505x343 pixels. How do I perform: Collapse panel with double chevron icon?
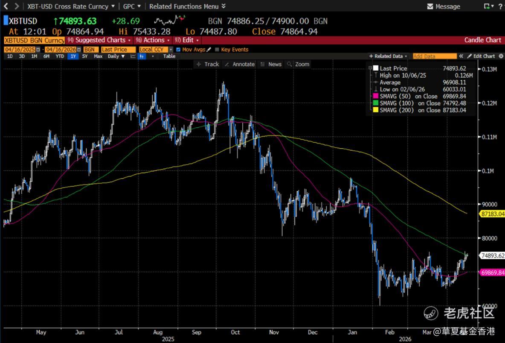tap(461, 56)
